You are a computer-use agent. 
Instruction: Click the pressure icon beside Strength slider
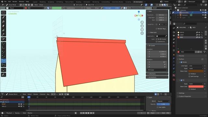pyautogui.click(x=122, y=8)
